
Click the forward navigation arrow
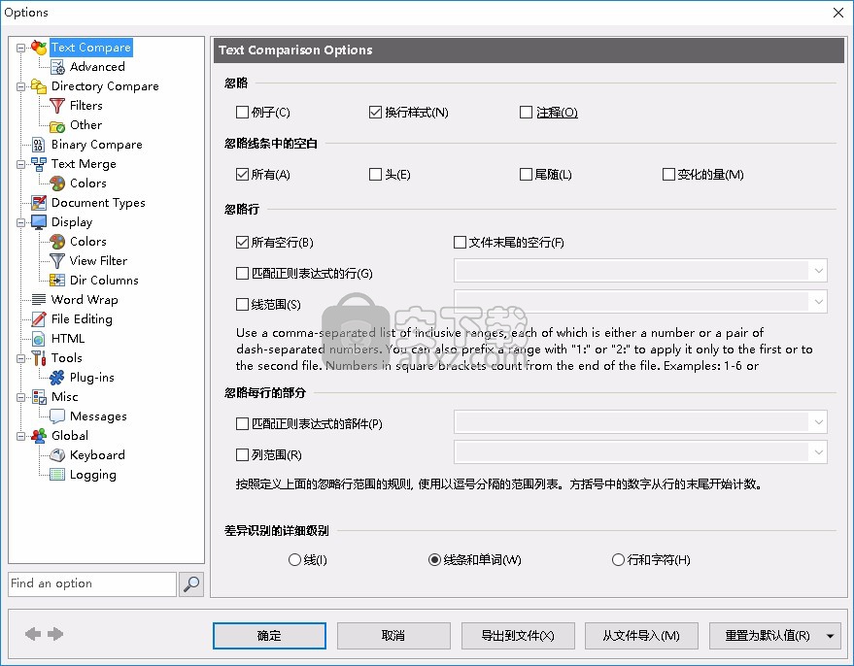coord(55,634)
